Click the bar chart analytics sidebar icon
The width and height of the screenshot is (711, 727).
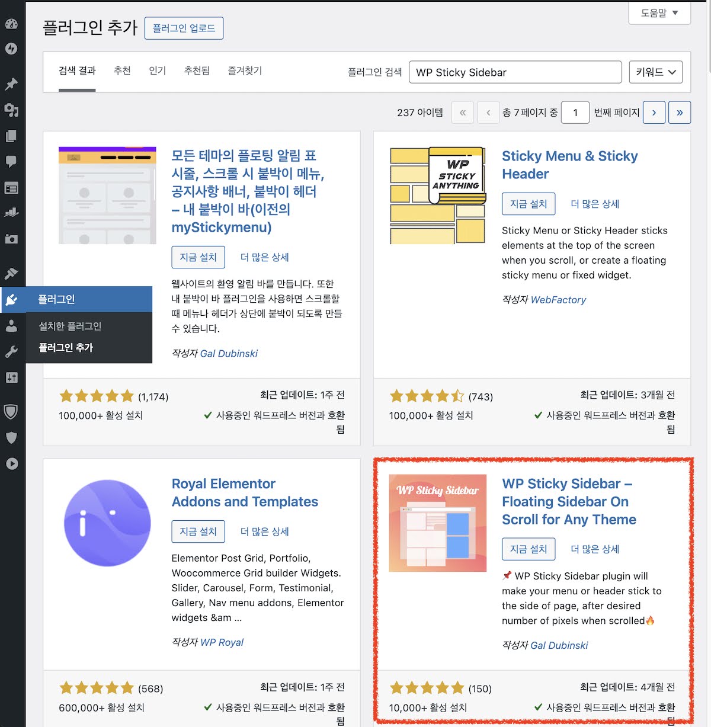11,213
